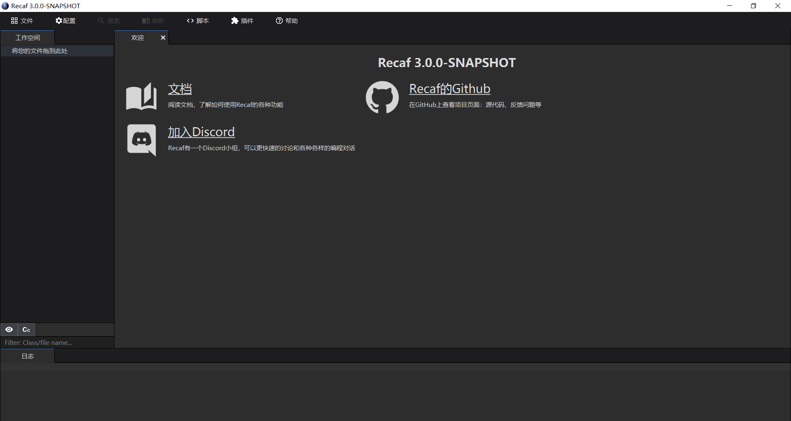Click the 将您的文件拖到此处 workspace item

(x=40, y=51)
